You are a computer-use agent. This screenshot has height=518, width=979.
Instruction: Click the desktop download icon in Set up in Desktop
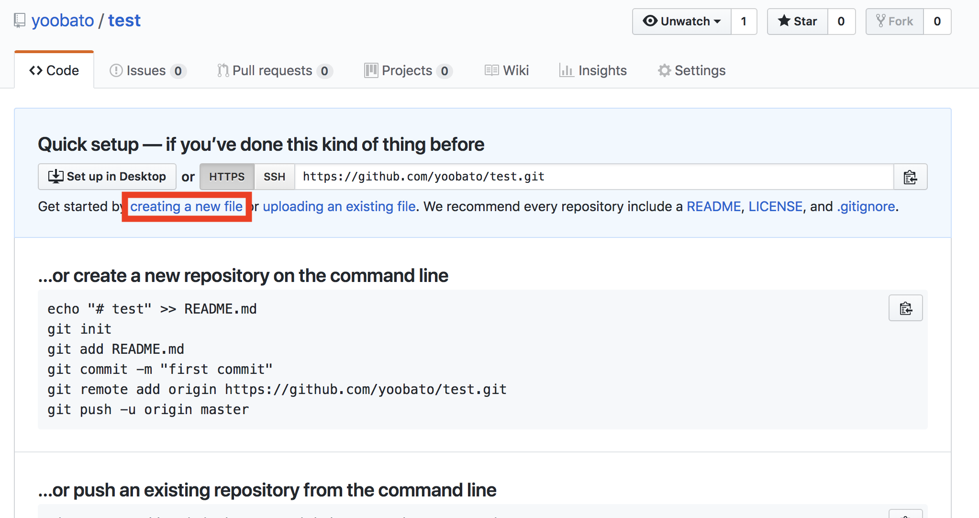point(56,176)
